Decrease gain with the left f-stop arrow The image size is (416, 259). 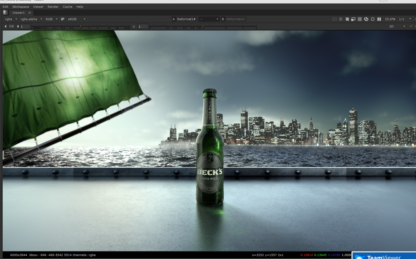coord(6,26)
